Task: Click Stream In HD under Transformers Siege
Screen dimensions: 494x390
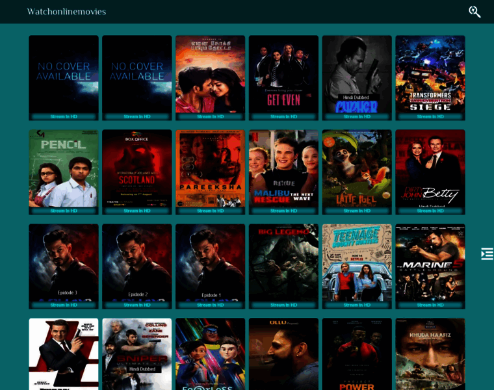Action: pyautogui.click(x=430, y=116)
